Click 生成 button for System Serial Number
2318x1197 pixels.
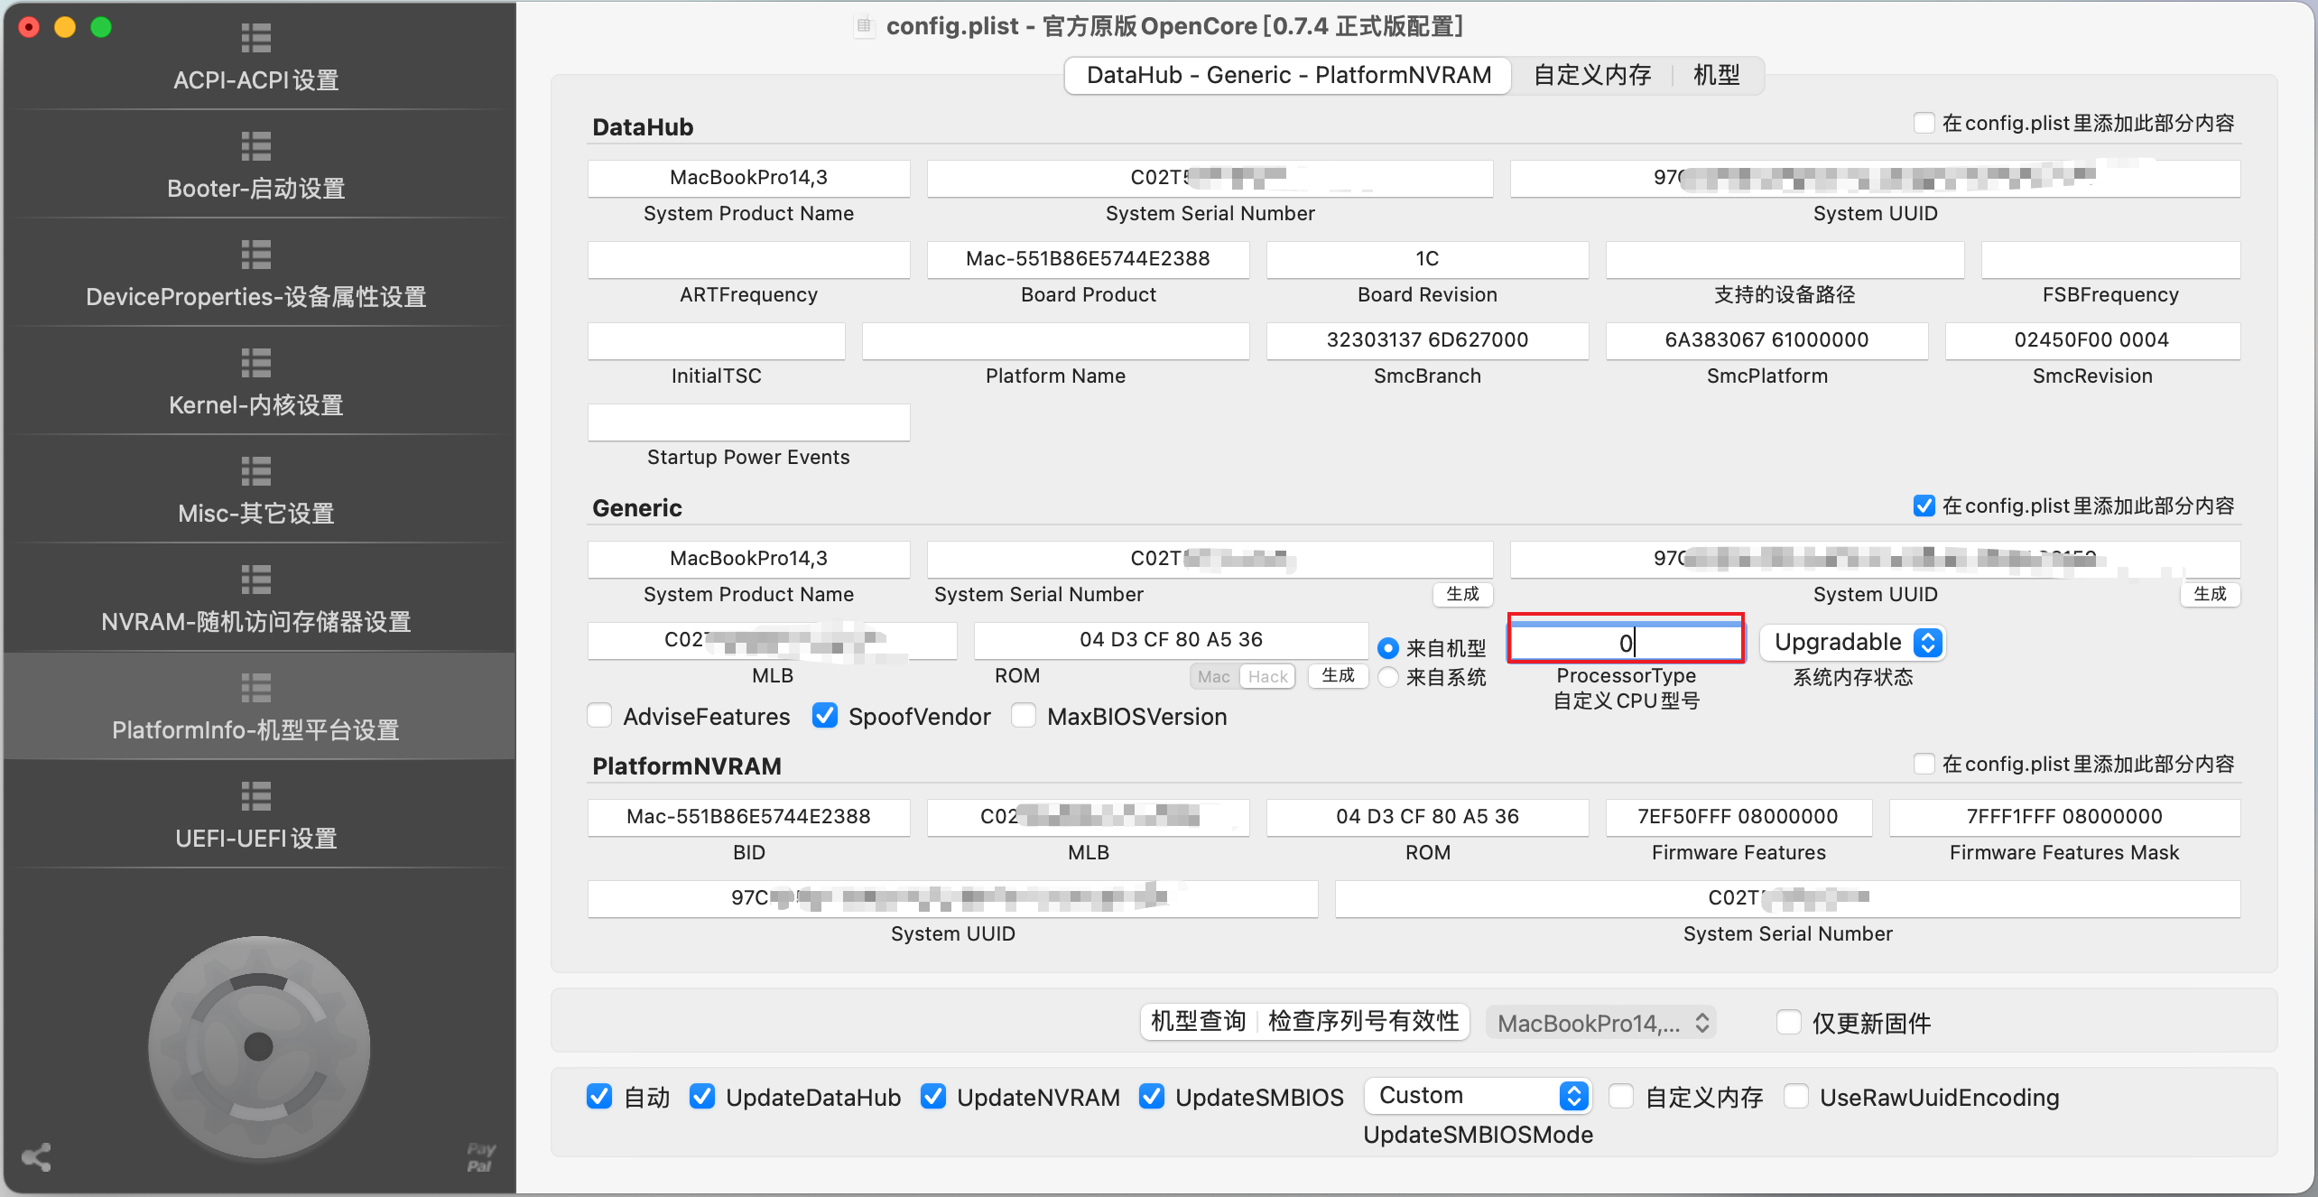(1462, 594)
